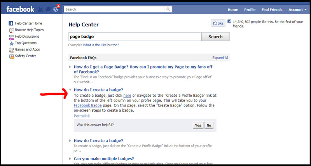Screen dimensions: 311x166
Task: Open Profile in the top navigation
Action: (x=250, y=9)
